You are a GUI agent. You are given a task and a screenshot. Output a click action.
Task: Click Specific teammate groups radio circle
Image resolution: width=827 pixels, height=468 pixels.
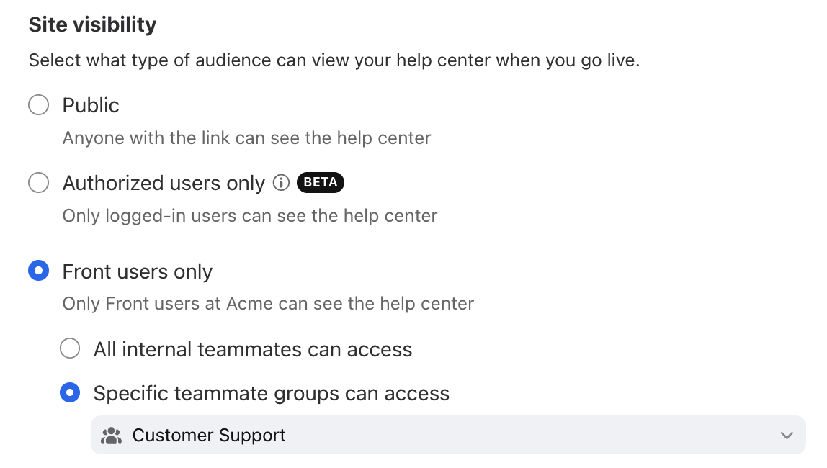(70, 392)
